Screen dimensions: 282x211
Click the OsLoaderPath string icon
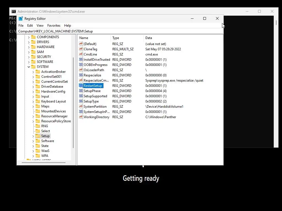coord(81,70)
